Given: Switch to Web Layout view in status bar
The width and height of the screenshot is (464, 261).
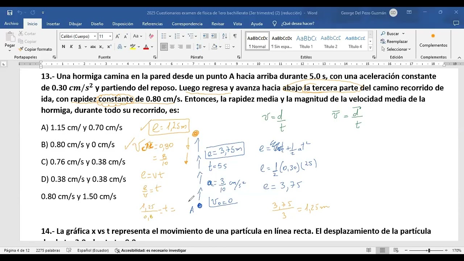Looking at the screenshot, I should (x=396, y=250).
